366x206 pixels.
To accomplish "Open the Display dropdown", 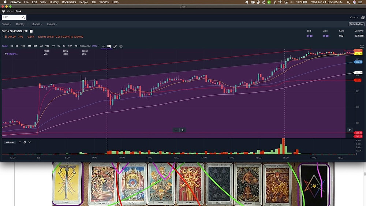I will [x=21, y=24].
